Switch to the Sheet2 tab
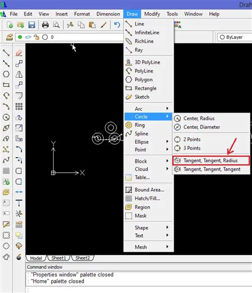252x293 pixels. 82,258
